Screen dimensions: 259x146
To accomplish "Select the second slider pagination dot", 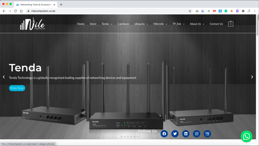I will pos(122,136).
